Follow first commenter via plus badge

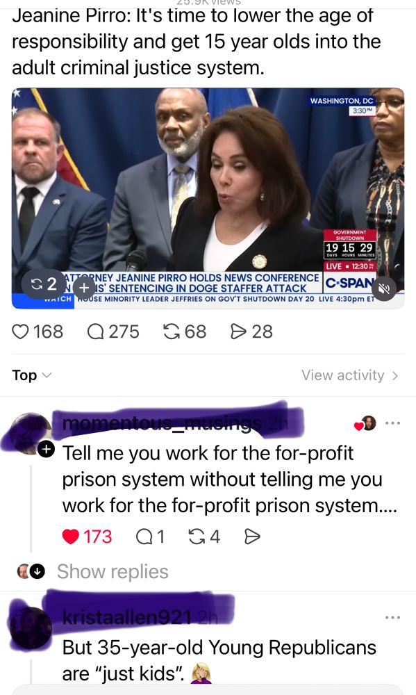(x=46, y=449)
